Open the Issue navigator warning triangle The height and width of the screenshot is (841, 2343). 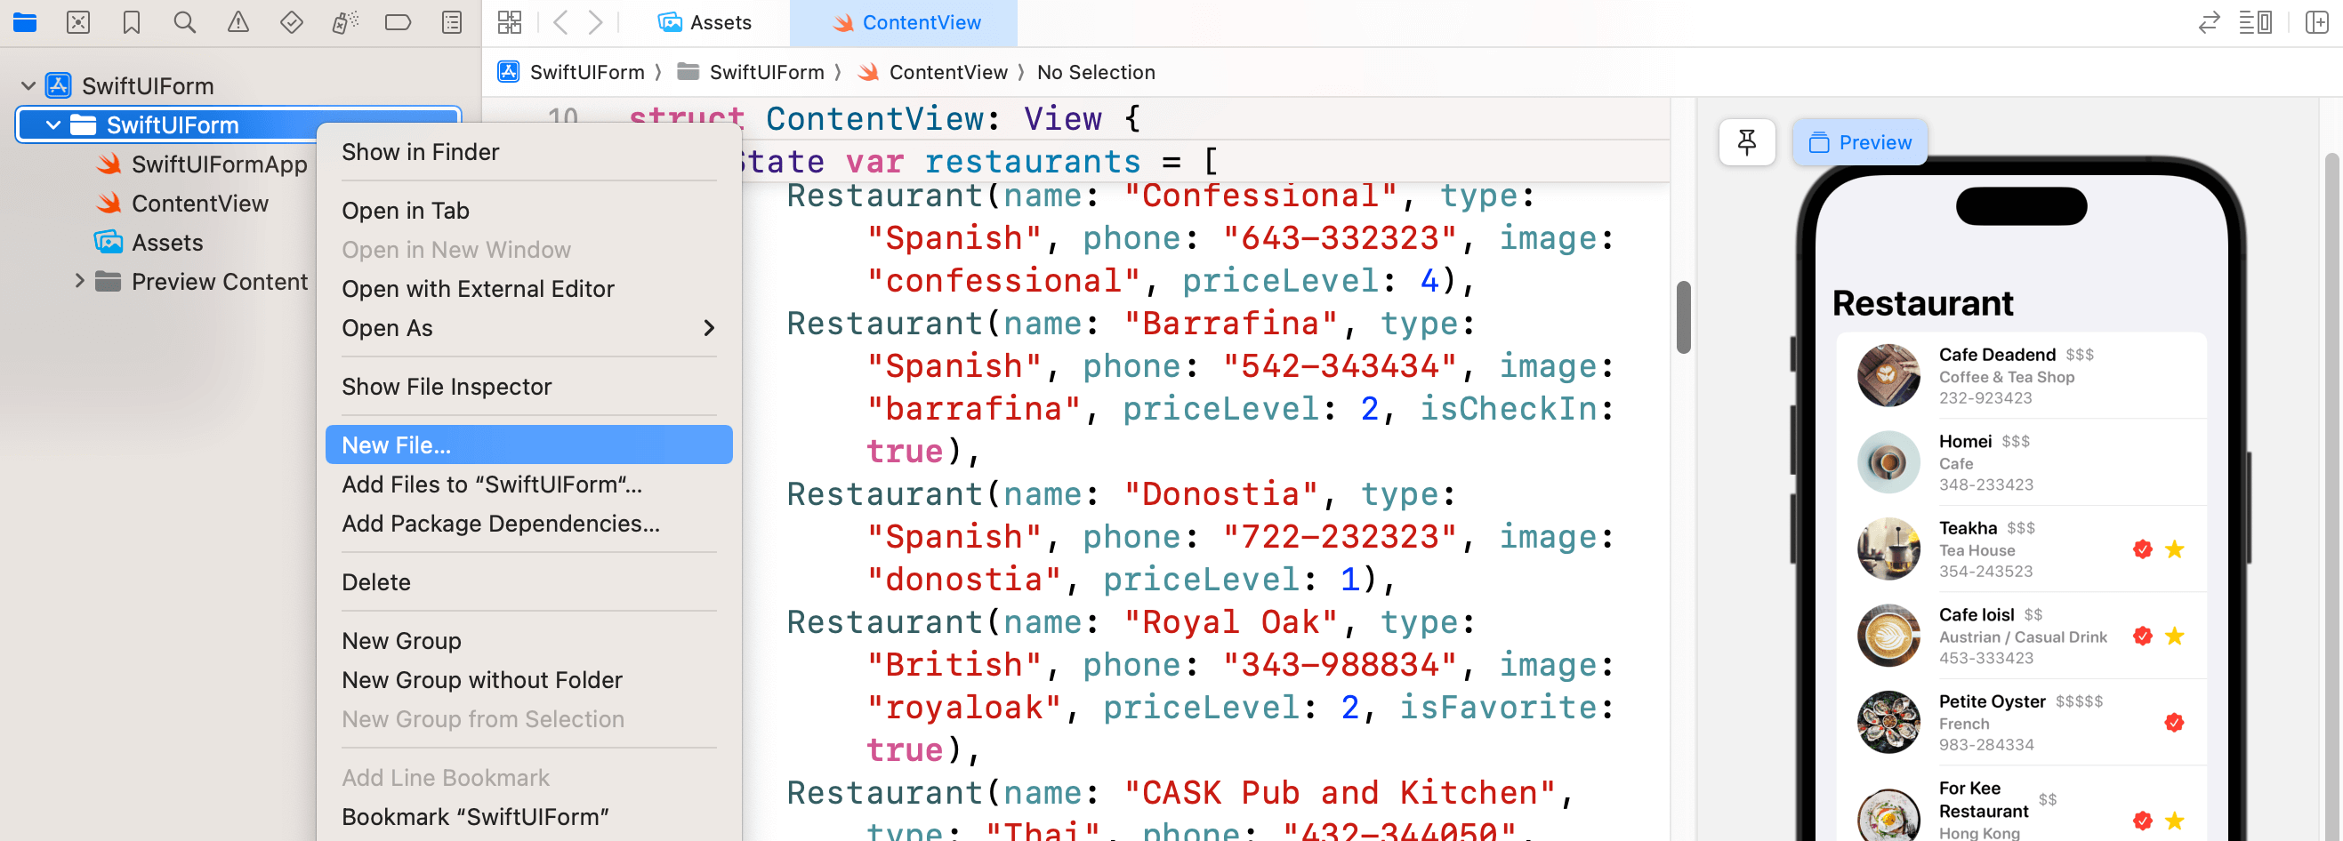238,23
